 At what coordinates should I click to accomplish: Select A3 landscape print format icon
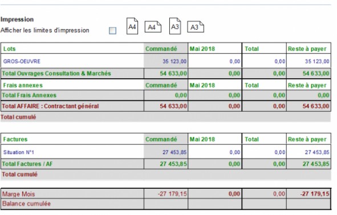click(x=196, y=27)
